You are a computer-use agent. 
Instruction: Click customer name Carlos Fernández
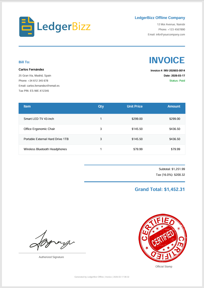(31, 69)
